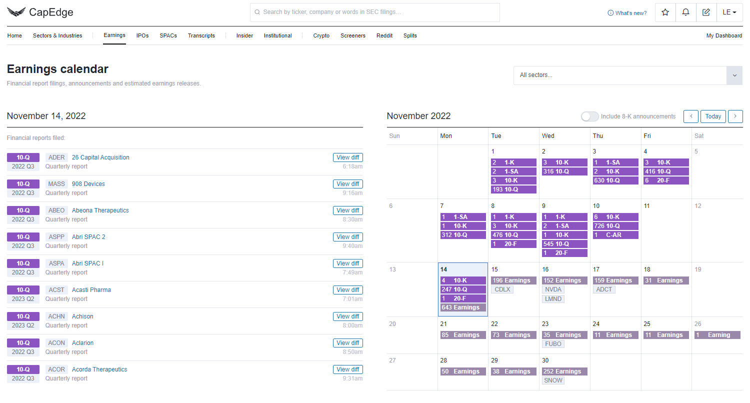
Task: Open the SPACs tab
Action: (168, 35)
